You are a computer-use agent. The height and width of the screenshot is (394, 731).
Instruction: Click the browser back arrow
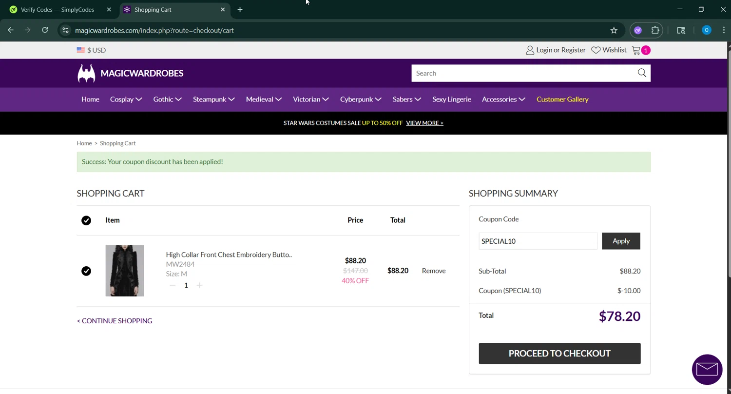(11, 30)
